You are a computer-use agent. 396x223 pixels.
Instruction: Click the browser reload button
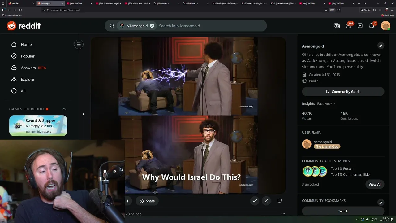pos(20,10)
